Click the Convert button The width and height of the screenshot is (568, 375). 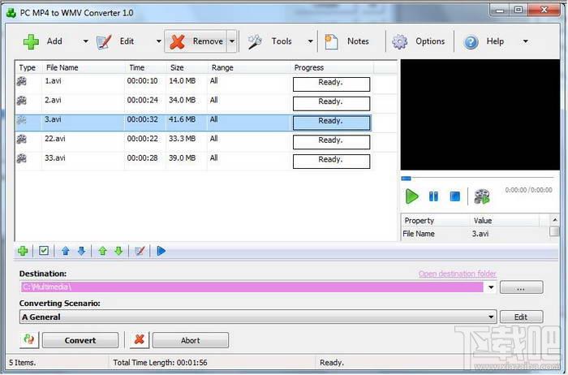pos(80,340)
